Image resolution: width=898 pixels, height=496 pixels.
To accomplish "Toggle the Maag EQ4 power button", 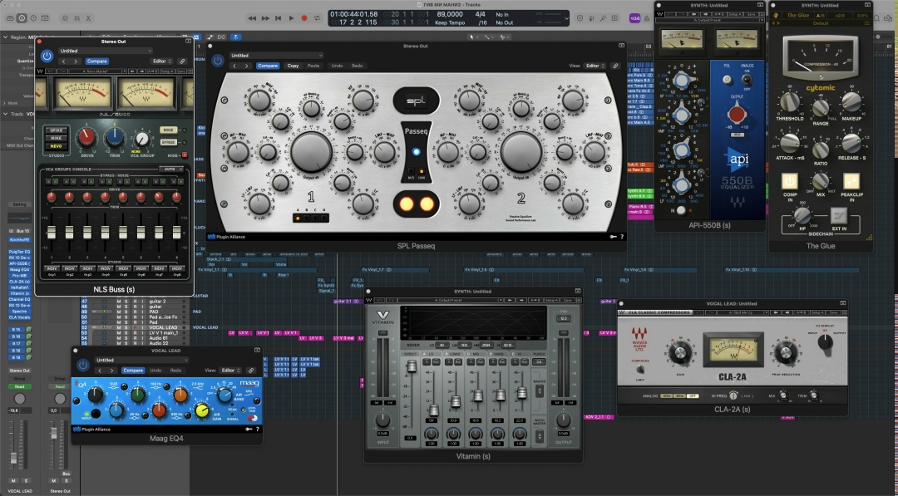I will [83, 365].
